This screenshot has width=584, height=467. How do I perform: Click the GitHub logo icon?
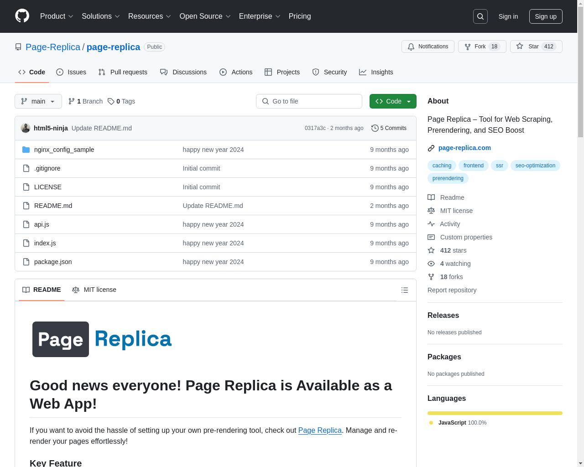[22, 16]
